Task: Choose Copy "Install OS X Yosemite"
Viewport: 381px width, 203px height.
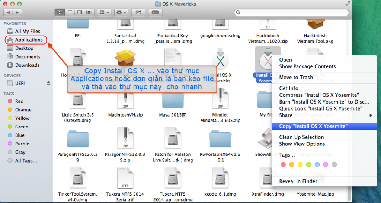Action: tap(324, 126)
